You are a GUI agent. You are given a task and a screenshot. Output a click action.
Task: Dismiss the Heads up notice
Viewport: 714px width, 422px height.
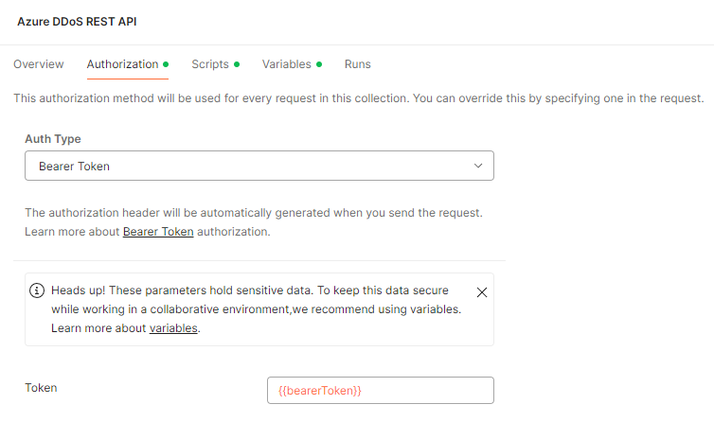(482, 292)
